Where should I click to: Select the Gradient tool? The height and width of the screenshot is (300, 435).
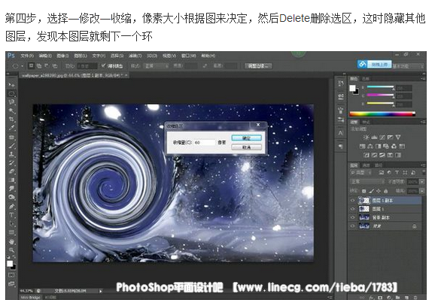click(x=11, y=180)
